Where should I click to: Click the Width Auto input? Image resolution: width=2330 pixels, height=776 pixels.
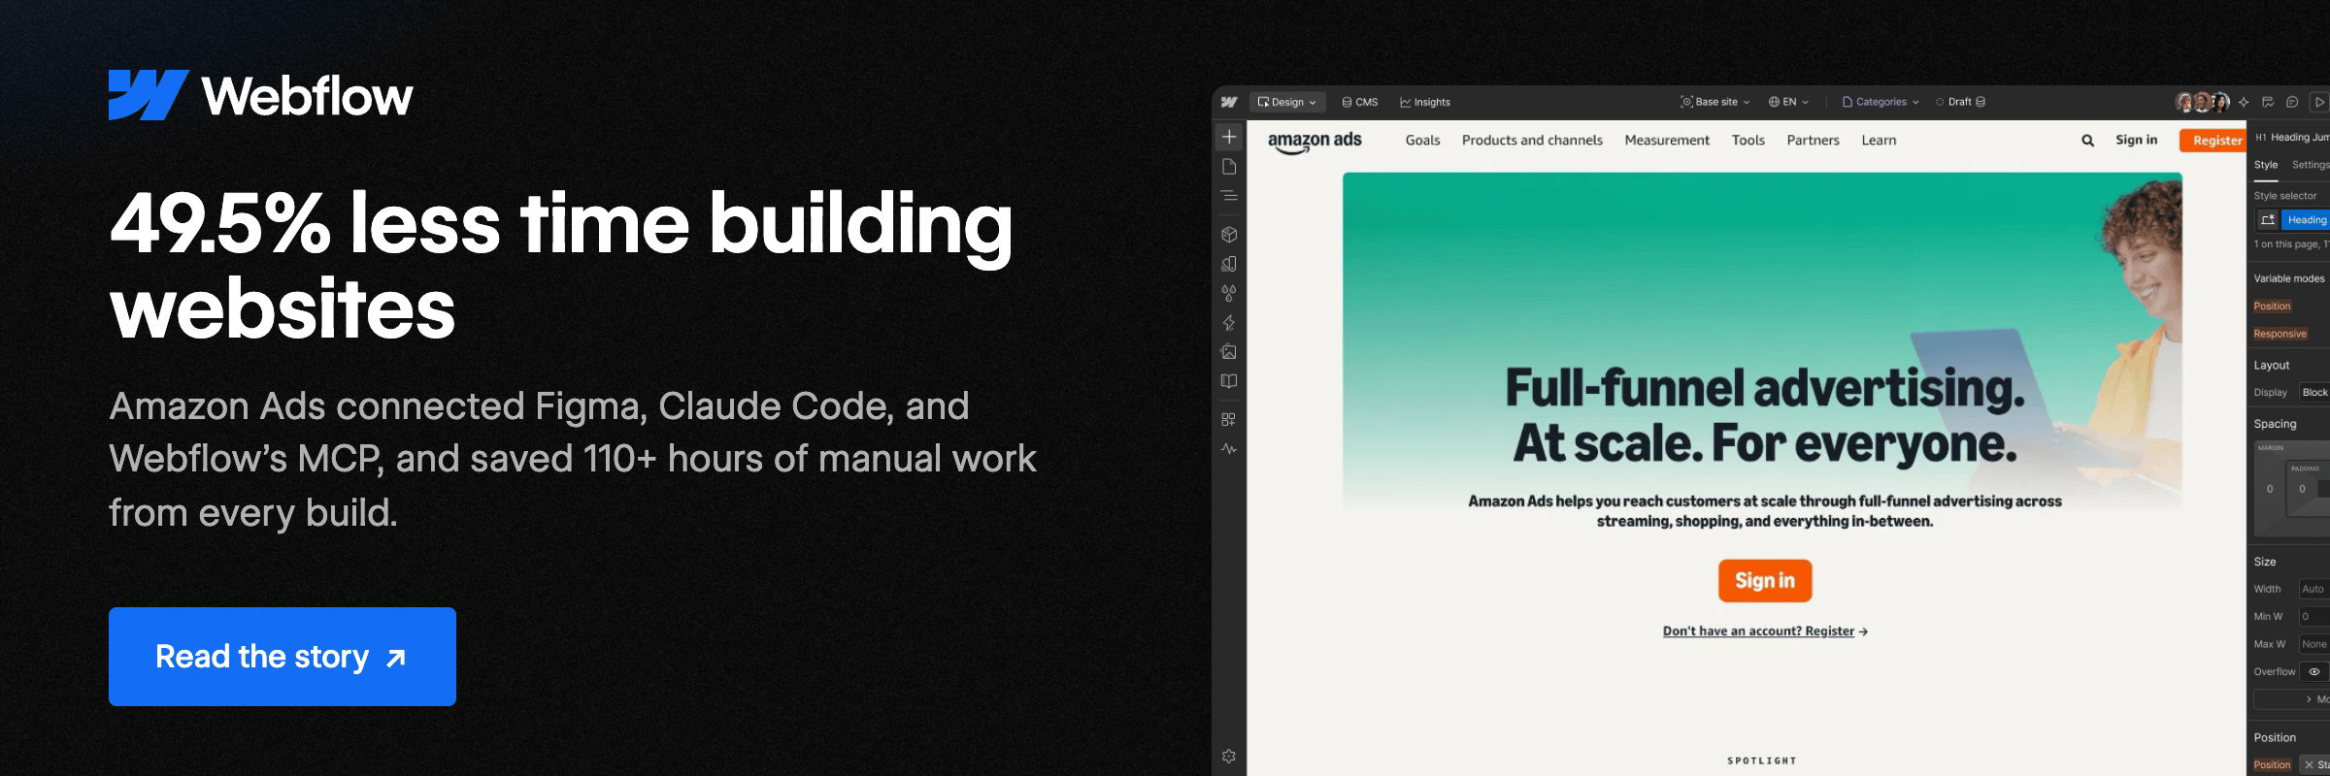(x=2314, y=589)
